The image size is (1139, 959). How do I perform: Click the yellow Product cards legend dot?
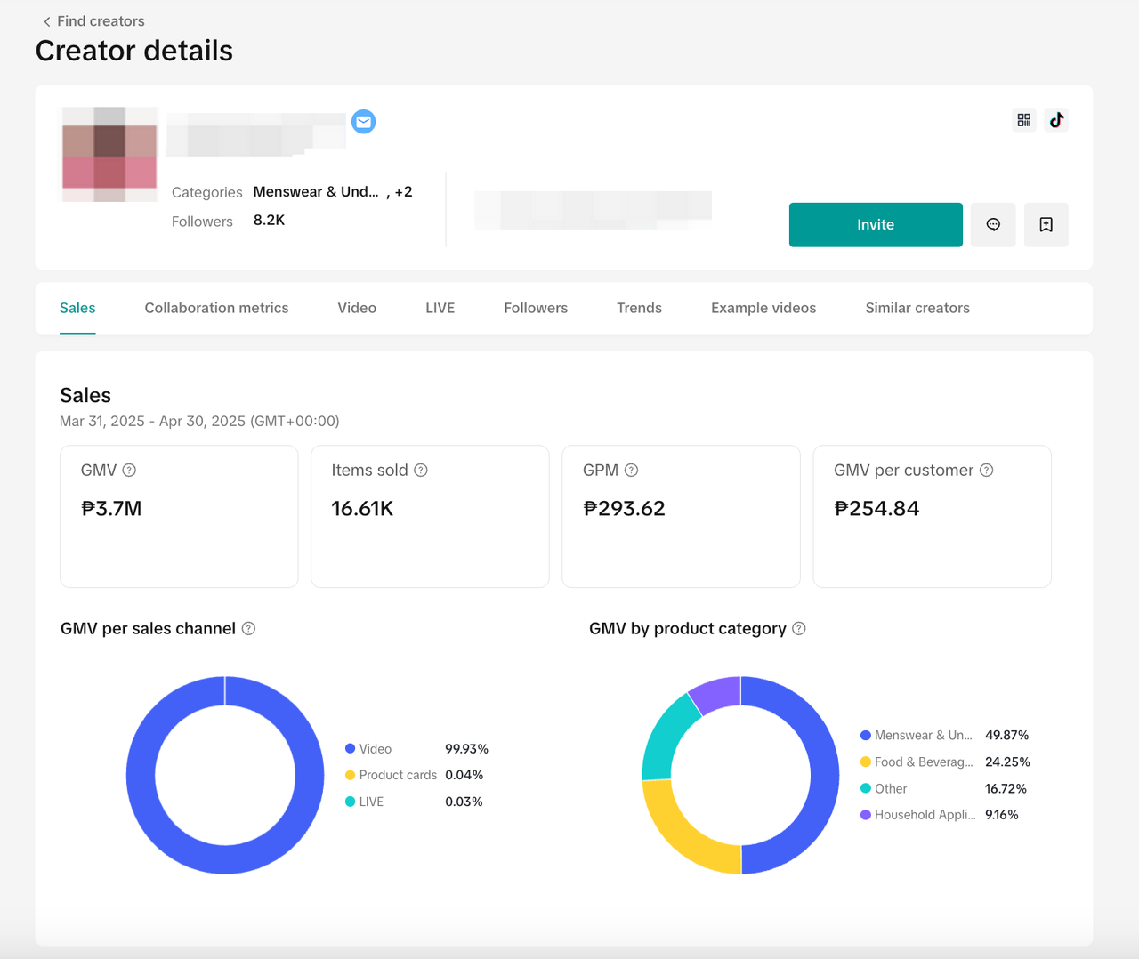point(351,775)
